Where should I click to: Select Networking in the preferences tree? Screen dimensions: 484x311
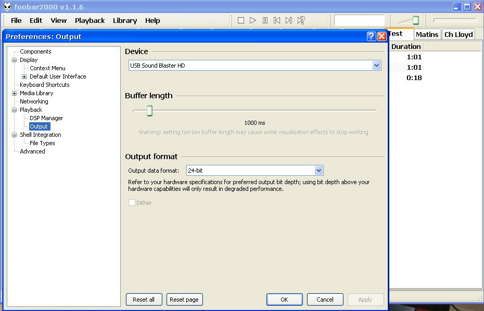tap(34, 101)
